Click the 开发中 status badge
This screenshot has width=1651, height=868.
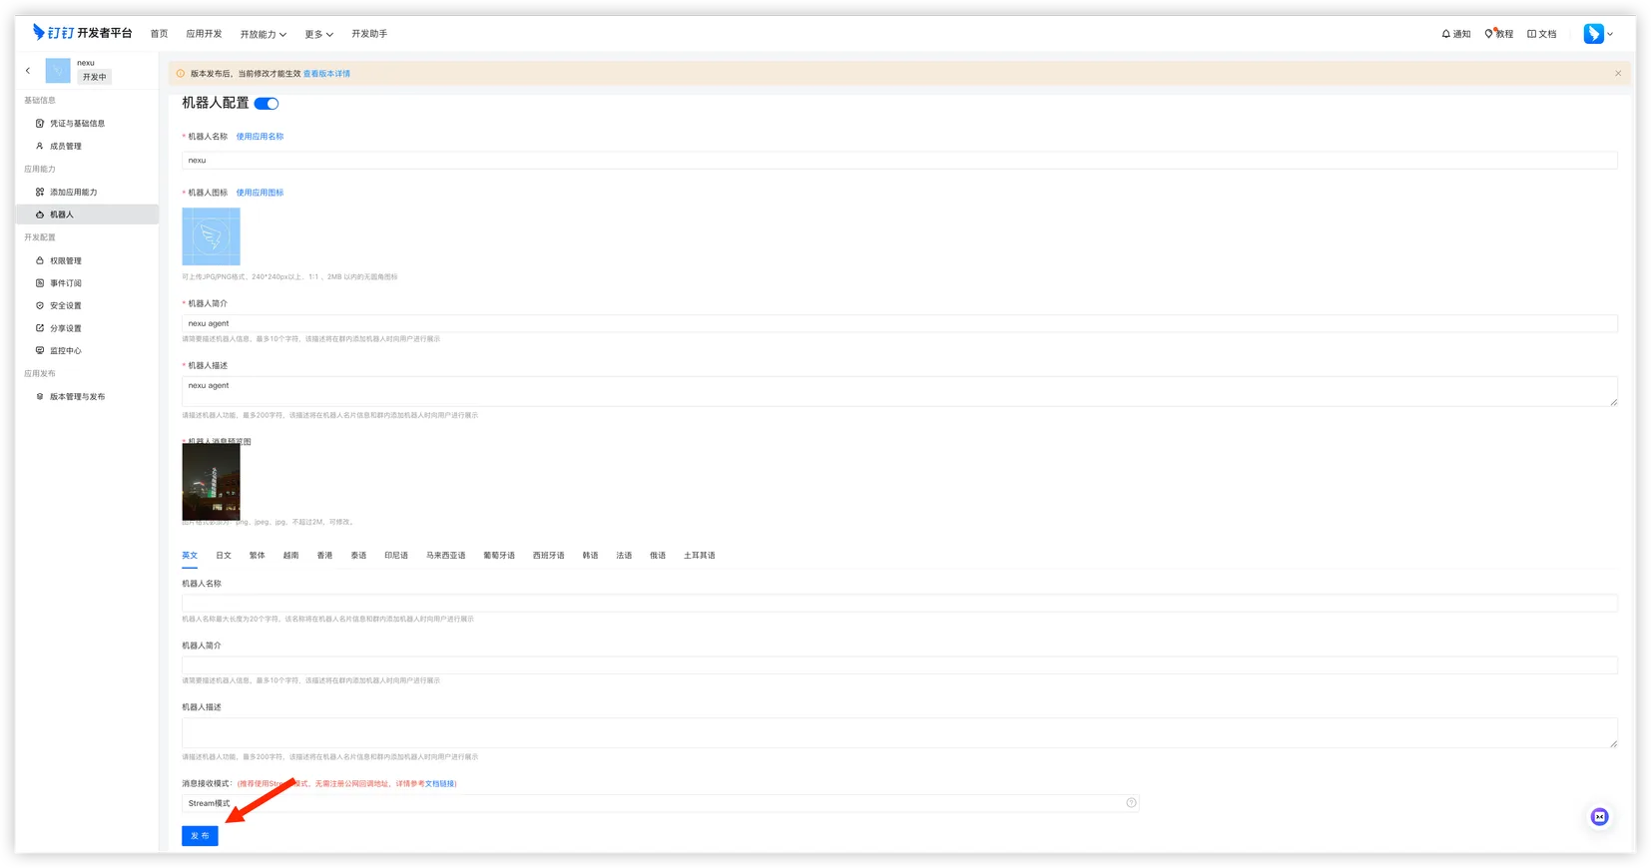(94, 78)
